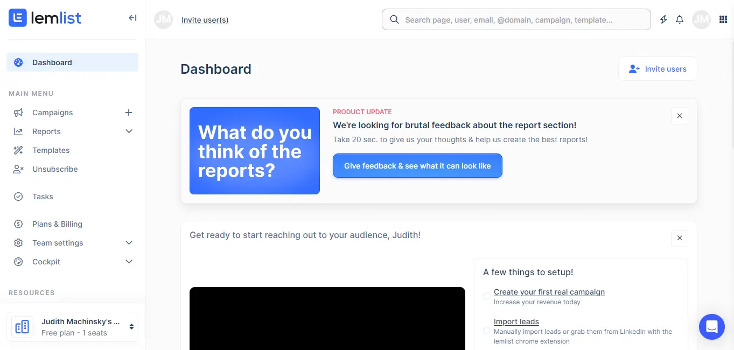
Task: Click the lightning bolt icon in header
Action: pos(663,20)
